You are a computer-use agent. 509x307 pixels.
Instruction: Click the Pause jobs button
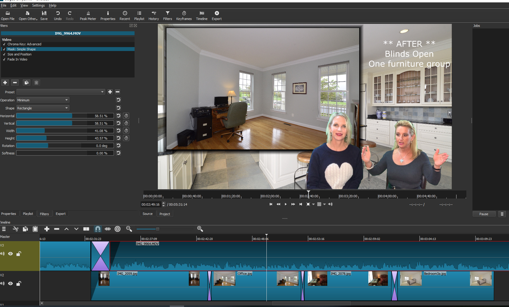(484, 214)
